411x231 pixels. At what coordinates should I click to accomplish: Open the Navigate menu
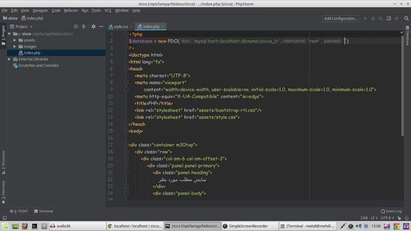pos(40,10)
